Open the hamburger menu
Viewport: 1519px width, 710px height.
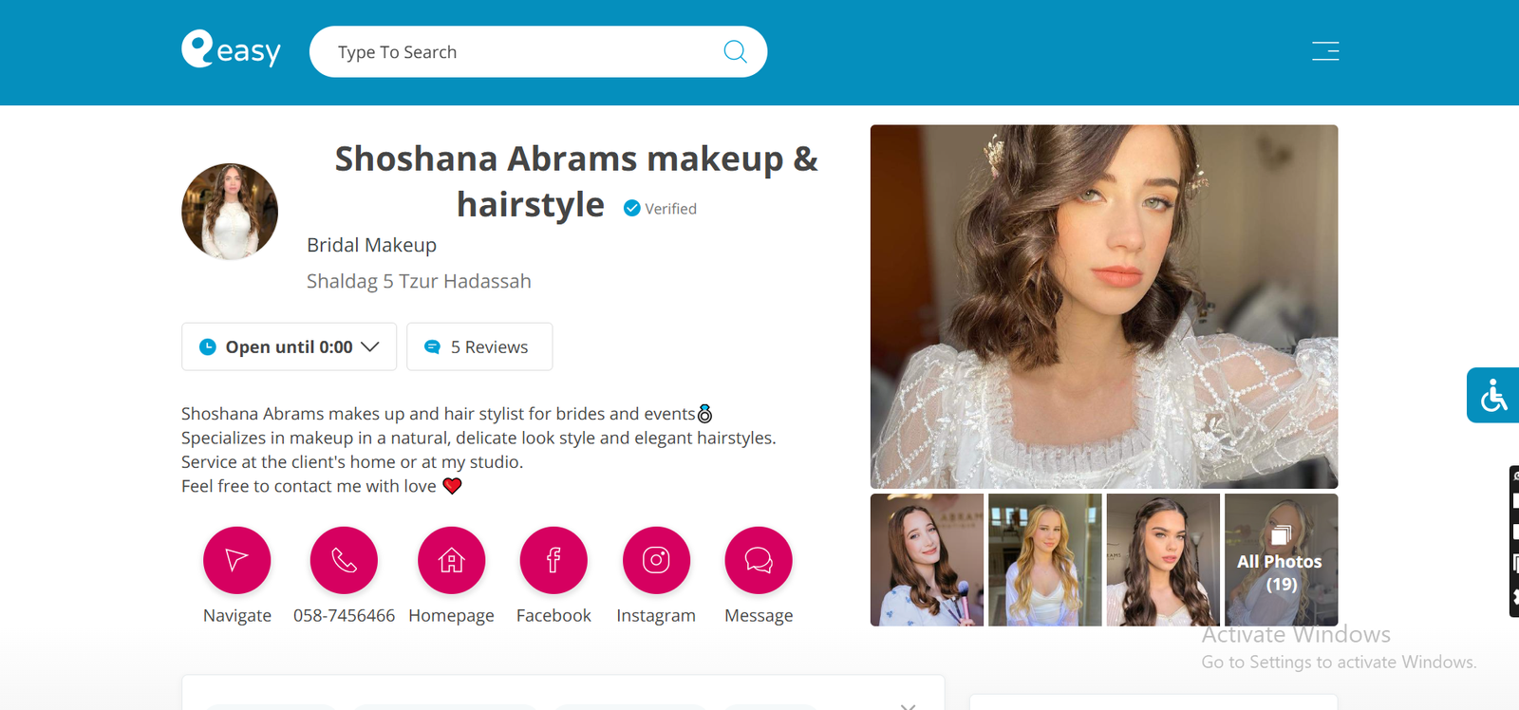(x=1325, y=51)
